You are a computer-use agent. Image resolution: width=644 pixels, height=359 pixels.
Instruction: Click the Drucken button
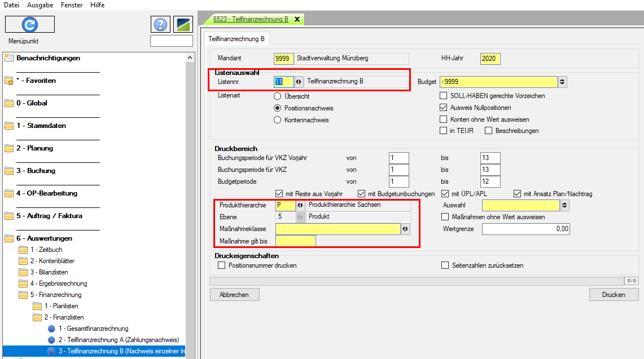pos(614,295)
